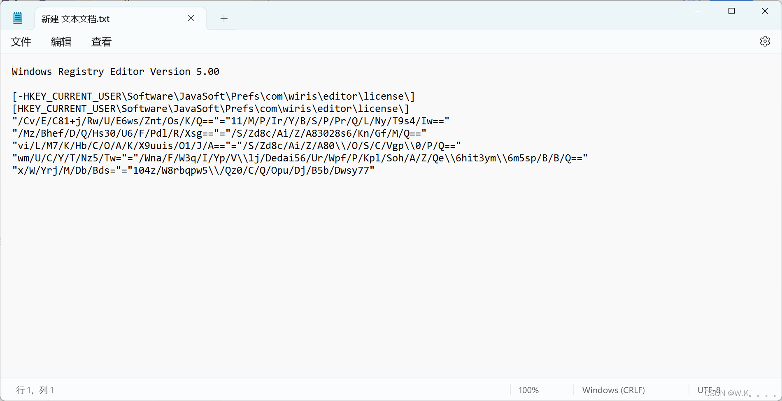Viewport: 782px width, 401px height.
Task: Open the 编辑 menu
Action: 61,42
